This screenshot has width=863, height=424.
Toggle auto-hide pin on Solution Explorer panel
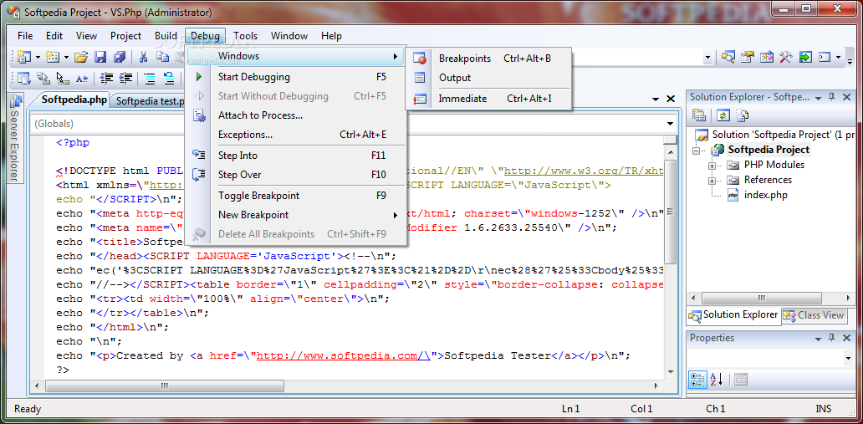pyautogui.click(x=831, y=97)
